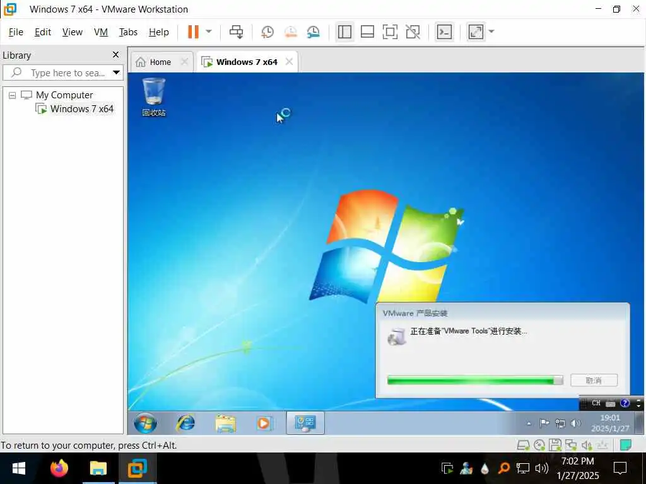Click the host volume tray icon
The image size is (646, 484).
(542, 468)
